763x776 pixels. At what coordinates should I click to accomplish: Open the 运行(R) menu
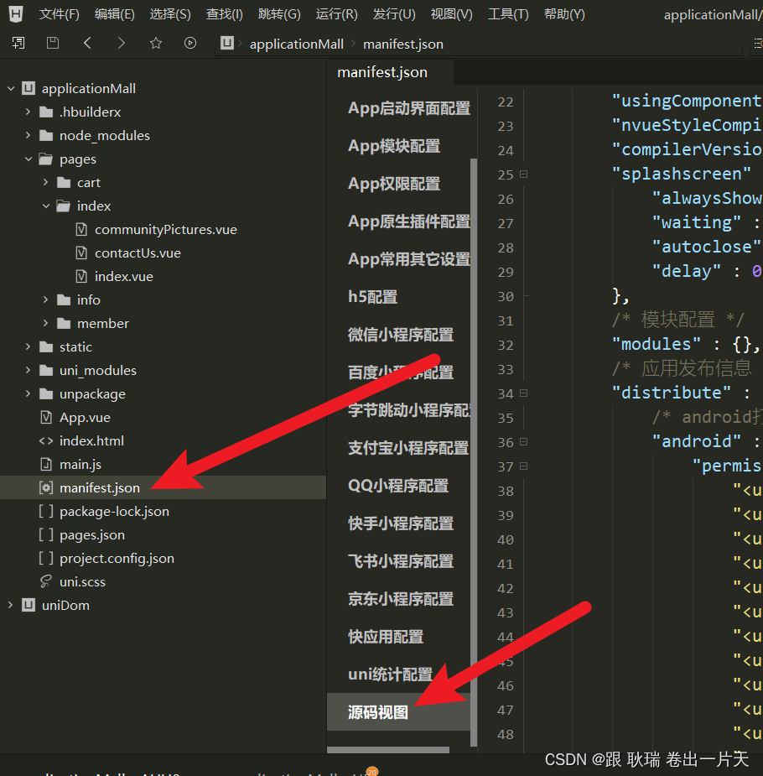coord(336,14)
